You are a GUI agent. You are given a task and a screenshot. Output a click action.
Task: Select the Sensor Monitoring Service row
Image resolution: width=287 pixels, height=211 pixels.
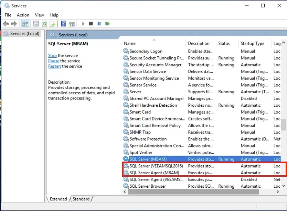click(x=202, y=78)
